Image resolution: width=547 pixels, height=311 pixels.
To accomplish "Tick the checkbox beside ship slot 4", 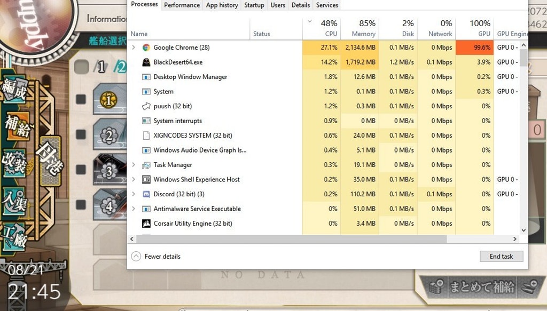I will coord(81,205).
